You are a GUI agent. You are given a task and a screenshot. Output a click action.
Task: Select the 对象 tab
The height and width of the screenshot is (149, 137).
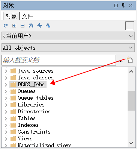click(x=11, y=16)
